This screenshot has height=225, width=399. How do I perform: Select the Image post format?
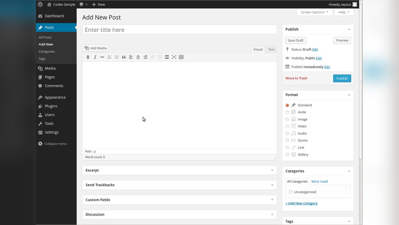pyautogui.click(x=287, y=119)
